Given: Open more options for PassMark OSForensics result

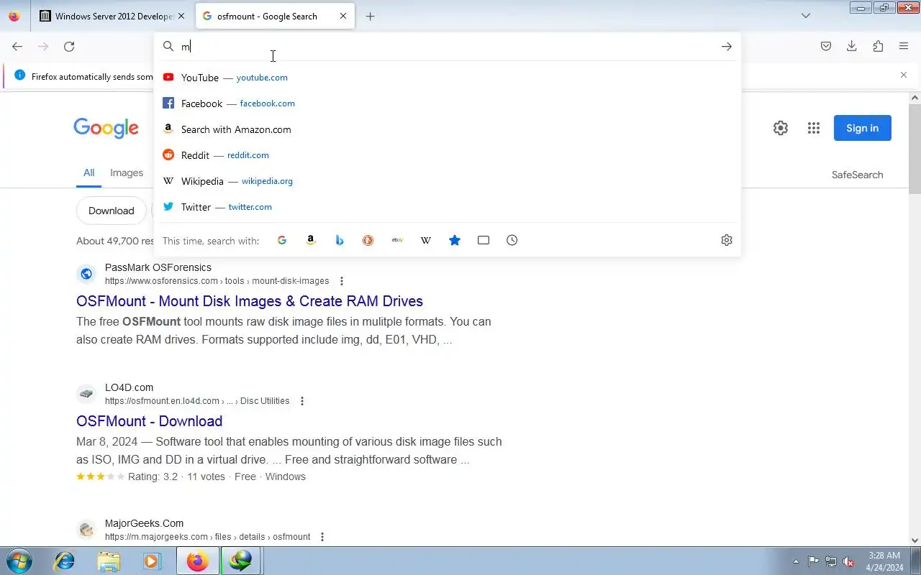Looking at the screenshot, I should click(342, 281).
